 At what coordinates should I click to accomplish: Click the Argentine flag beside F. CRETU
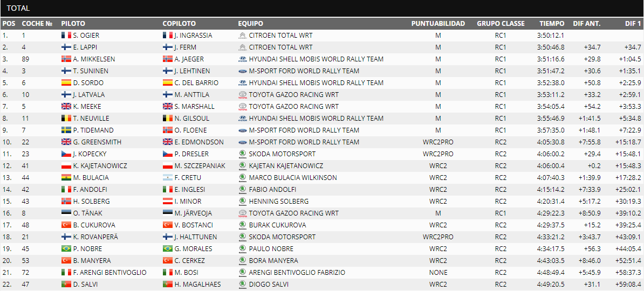(x=168, y=178)
